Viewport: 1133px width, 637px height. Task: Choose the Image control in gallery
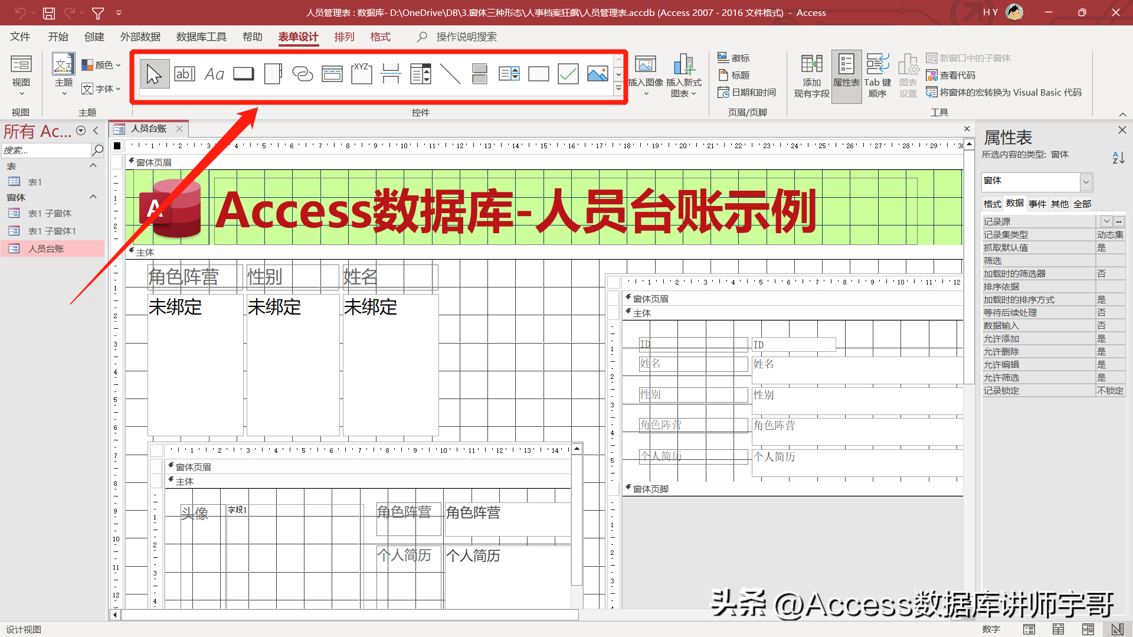598,74
